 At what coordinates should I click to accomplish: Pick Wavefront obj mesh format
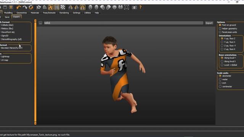point(8,32)
